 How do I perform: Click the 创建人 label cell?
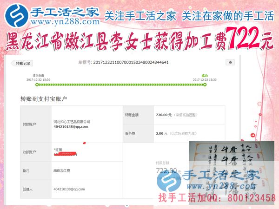[36, 189]
